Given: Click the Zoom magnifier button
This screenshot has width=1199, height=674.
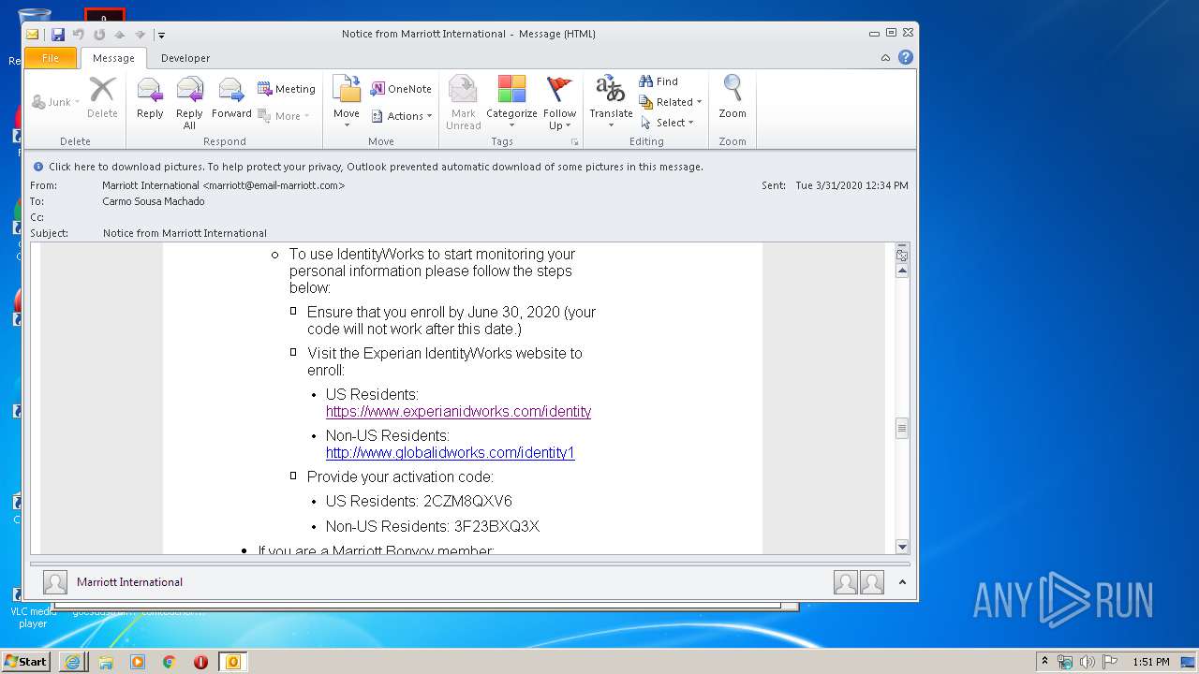Looking at the screenshot, I should coord(733,97).
